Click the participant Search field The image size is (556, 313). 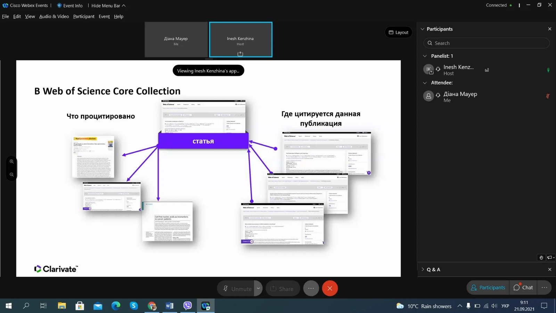coord(486,43)
